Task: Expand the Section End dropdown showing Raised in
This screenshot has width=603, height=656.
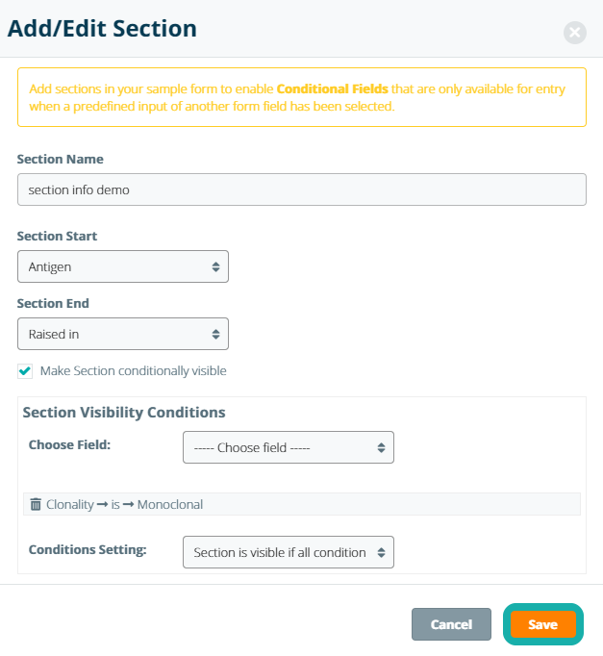Action: [123, 334]
